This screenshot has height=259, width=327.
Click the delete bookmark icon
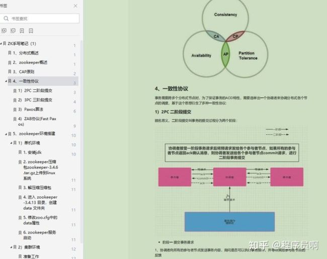pyautogui.click(x=31, y=31)
